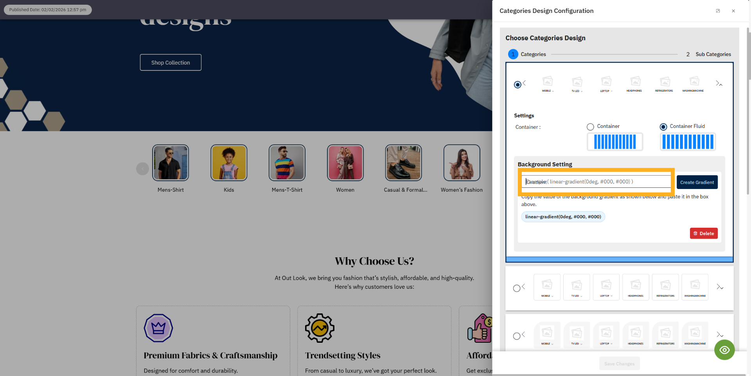Click the step 1 Categories circle badge

click(x=513, y=54)
